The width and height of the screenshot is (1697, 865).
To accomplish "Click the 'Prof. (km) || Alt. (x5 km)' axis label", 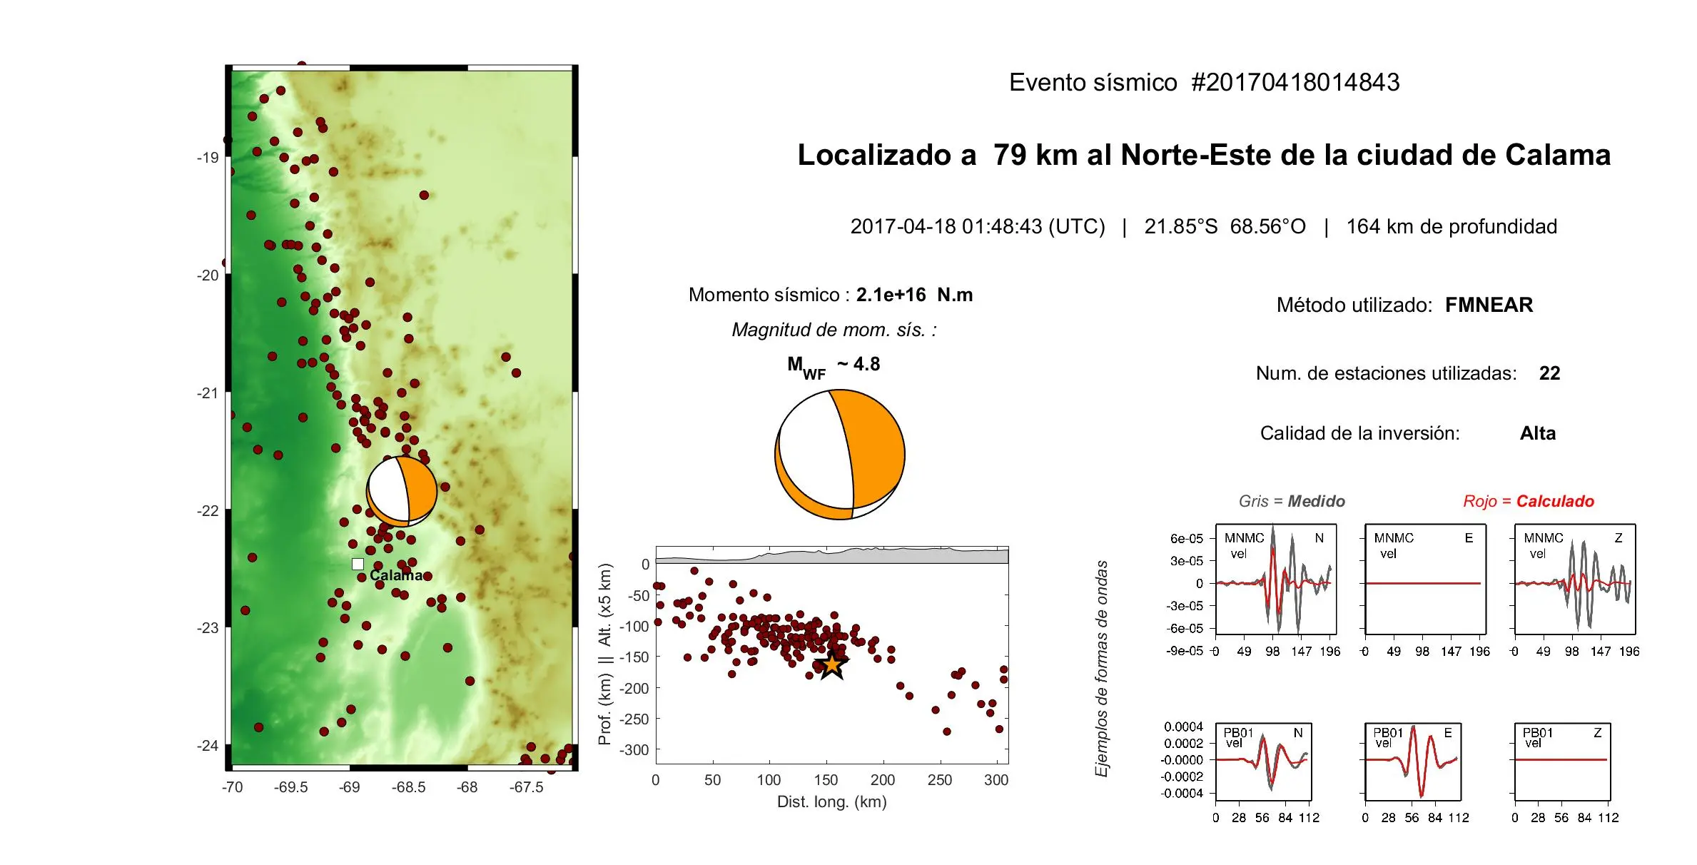I will click(x=605, y=654).
